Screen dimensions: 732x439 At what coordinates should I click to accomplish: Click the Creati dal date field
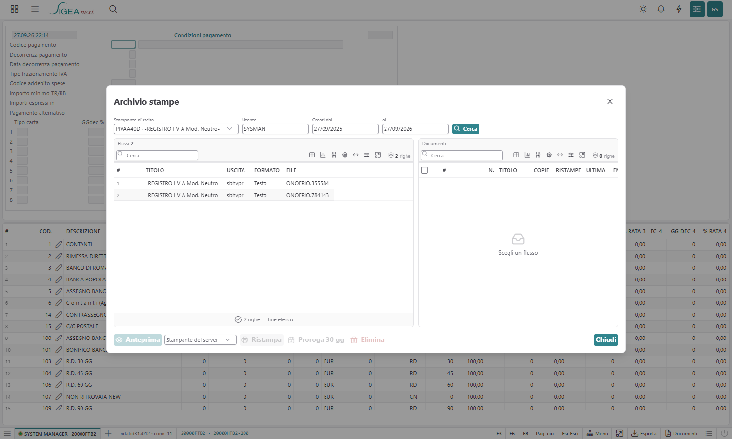click(x=345, y=129)
